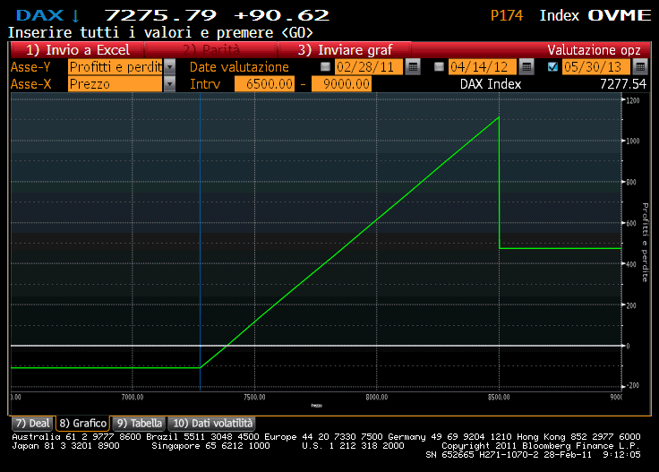Viewport: 659px width, 472px height.
Task: Select the Profitti e perdite Y-axis field
Action: [116, 67]
